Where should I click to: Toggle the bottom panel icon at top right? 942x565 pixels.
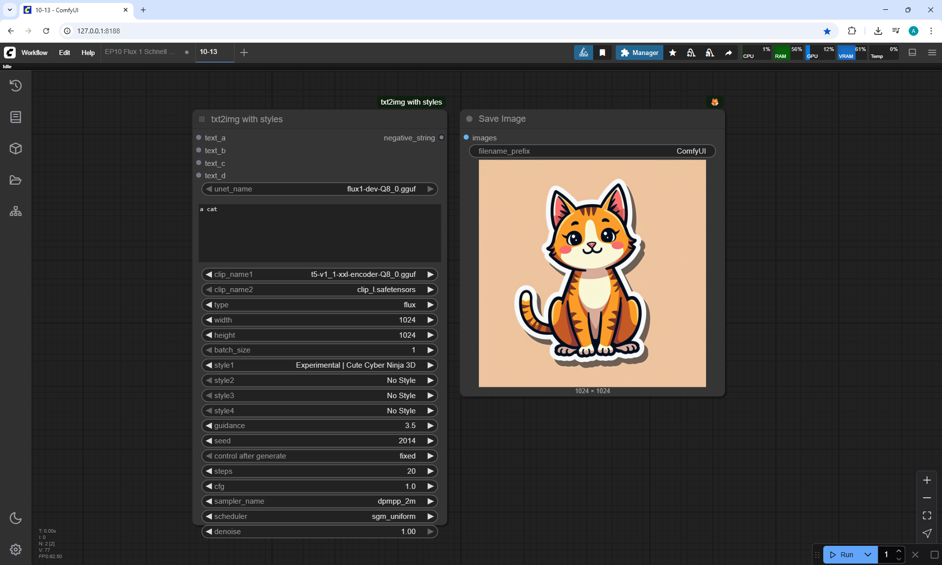[x=913, y=53]
